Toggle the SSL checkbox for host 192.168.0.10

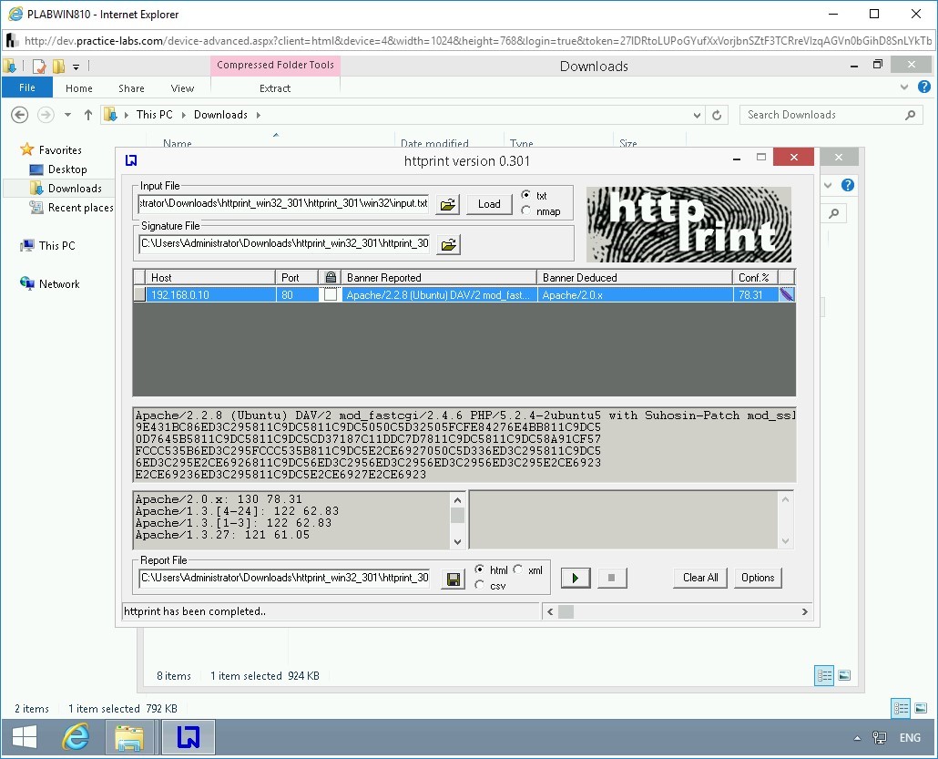[330, 294]
